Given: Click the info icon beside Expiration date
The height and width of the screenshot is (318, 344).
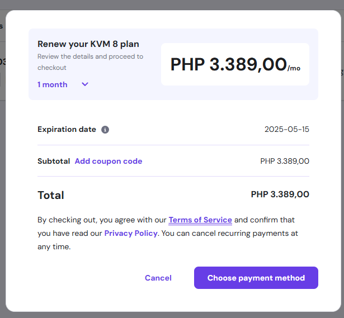Looking at the screenshot, I should [105, 130].
